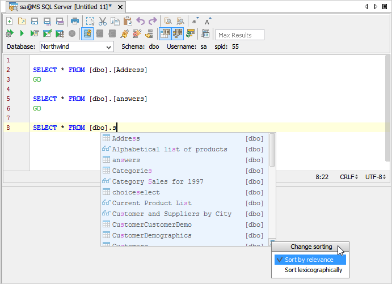Cut selection with the scissors icon
Image resolution: width=392 pixels, height=284 pixels.
(103, 21)
